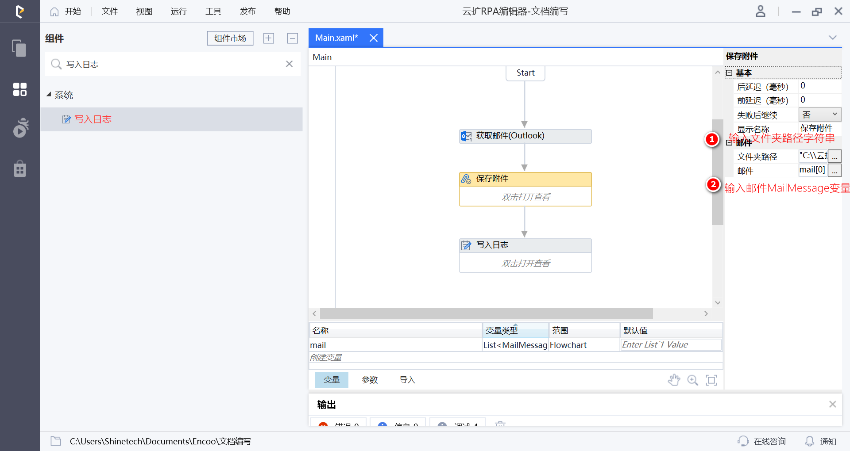850x451 pixels.
Task: Click the home icon next to 开始
Action: (x=54, y=11)
